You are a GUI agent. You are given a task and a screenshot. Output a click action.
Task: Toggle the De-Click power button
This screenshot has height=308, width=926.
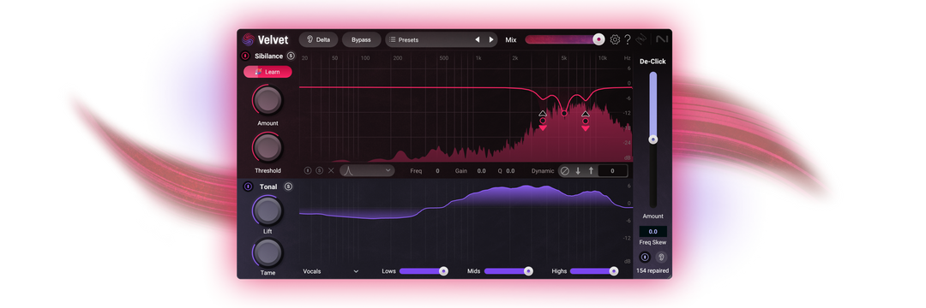click(645, 257)
